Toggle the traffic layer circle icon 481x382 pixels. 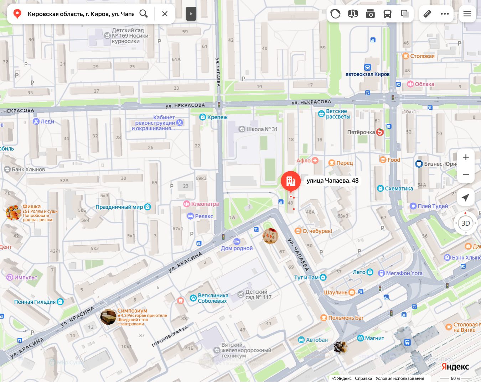point(335,14)
